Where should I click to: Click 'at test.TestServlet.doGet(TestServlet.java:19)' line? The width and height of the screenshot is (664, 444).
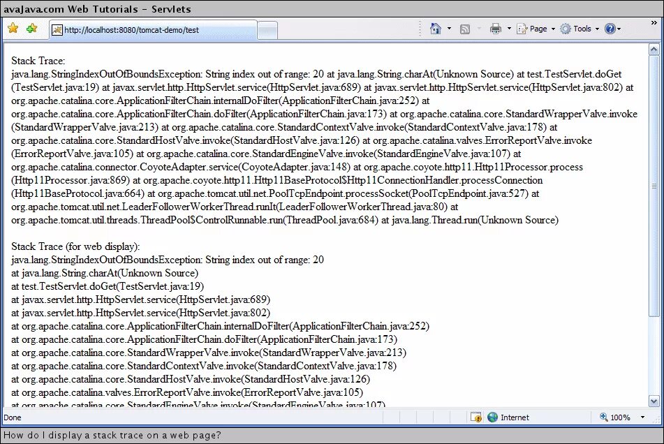pos(108,286)
